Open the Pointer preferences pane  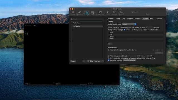click(x=108, y=13)
